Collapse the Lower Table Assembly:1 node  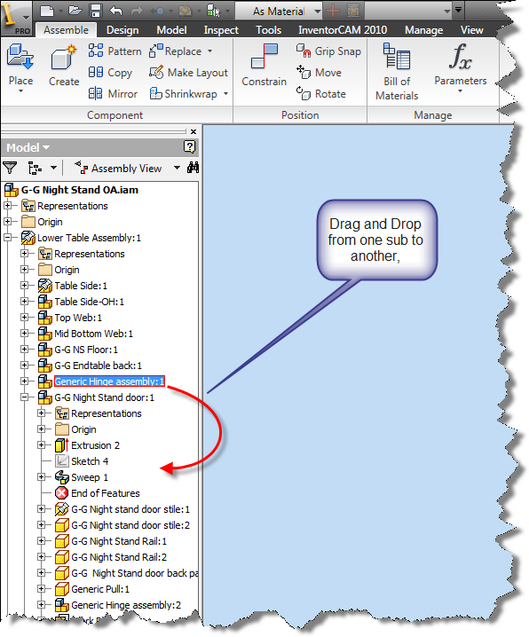tap(7, 238)
